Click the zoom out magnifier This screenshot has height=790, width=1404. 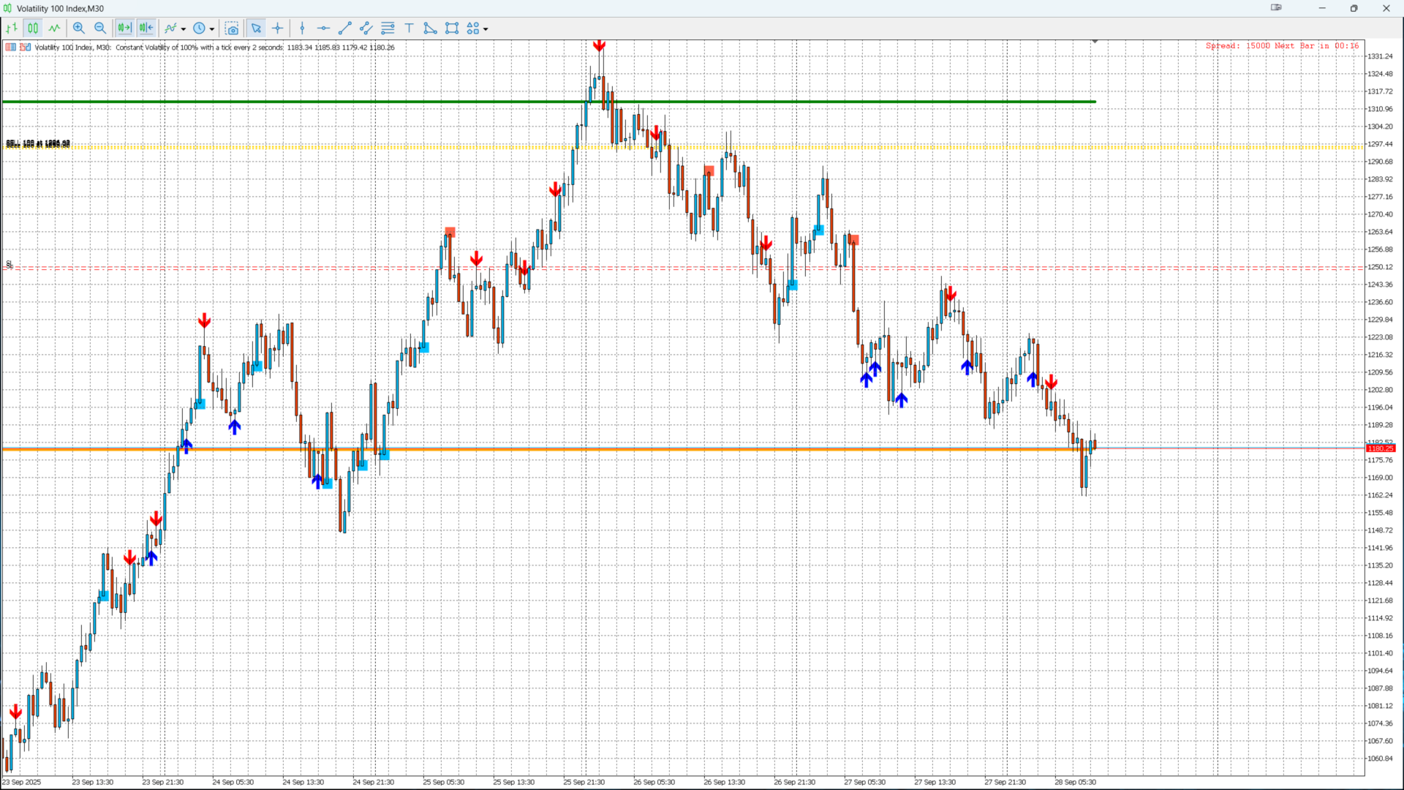(x=100, y=29)
